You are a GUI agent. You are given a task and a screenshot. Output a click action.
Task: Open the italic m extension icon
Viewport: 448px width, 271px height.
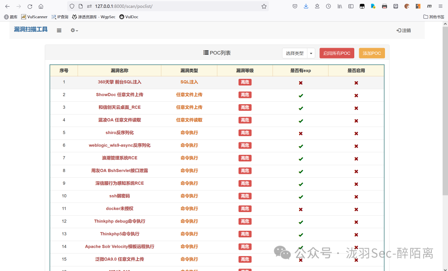click(x=429, y=6)
